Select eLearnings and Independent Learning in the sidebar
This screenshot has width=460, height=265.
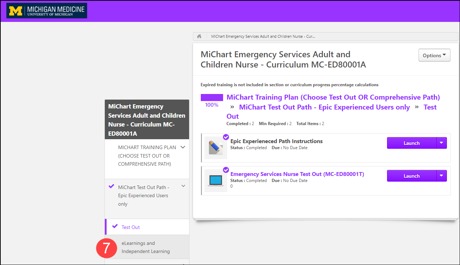tap(145, 247)
